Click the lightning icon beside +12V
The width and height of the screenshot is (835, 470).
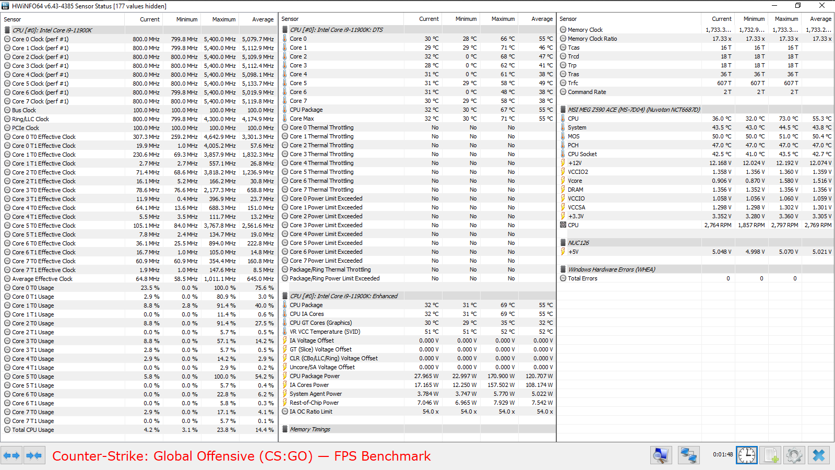pyautogui.click(x=563, y=163)
